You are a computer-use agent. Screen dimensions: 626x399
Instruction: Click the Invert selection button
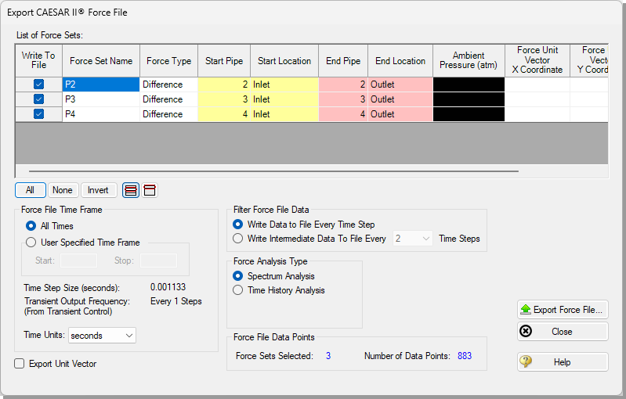(x=98, y=190)
